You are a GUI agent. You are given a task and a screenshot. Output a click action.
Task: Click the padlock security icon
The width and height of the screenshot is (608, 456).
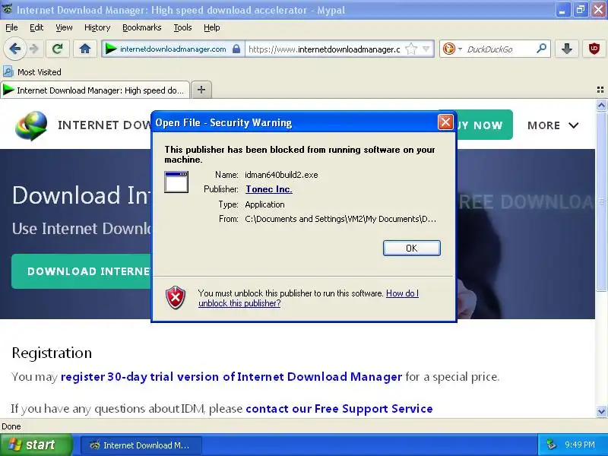[x=236, y=49]
